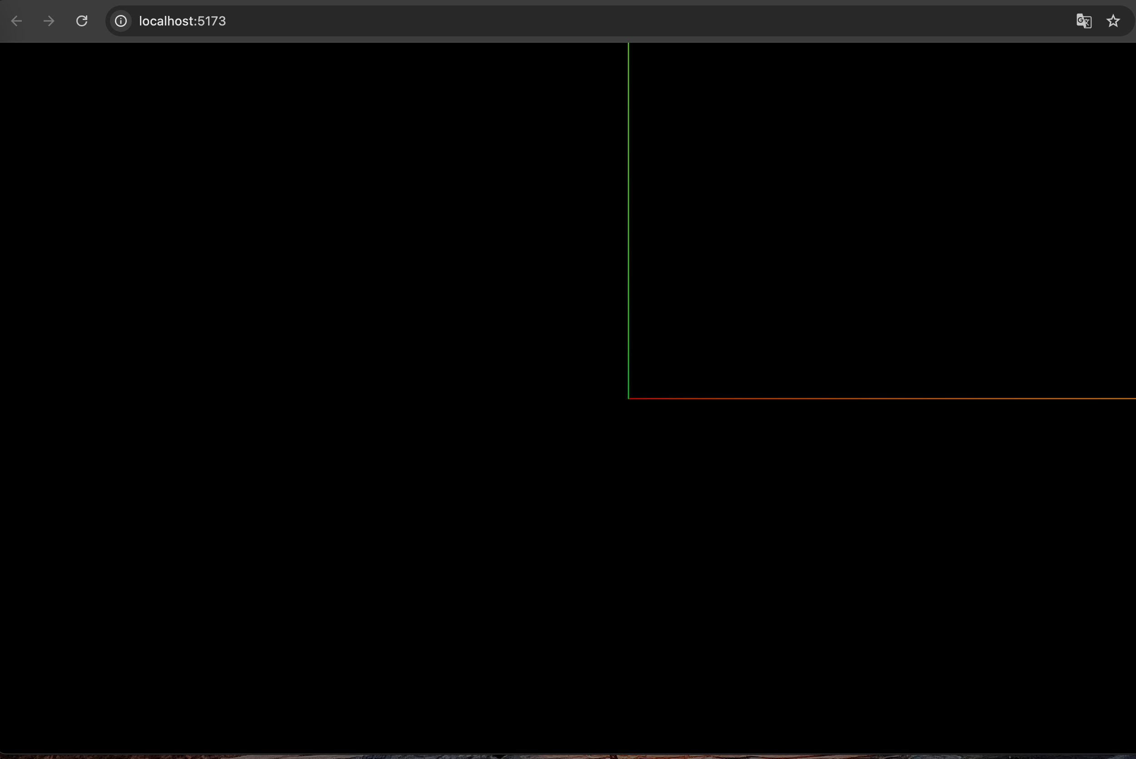Click top end of the green axis
Viewport: 1136px width, 759px height.
pos(628,45)
